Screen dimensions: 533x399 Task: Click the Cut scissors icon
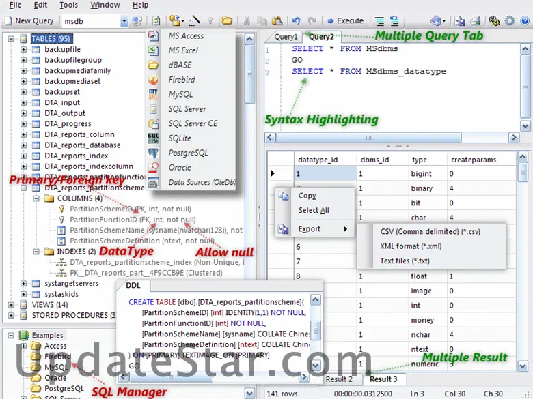[247, 21]
